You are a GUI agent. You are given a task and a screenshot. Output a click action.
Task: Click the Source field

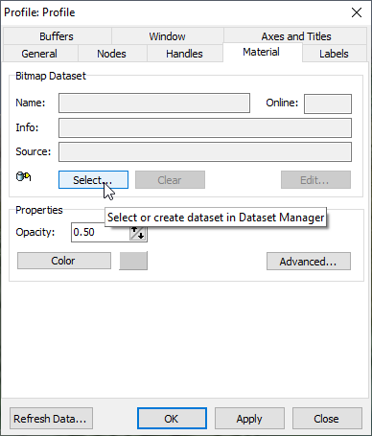tap(205, 152)
